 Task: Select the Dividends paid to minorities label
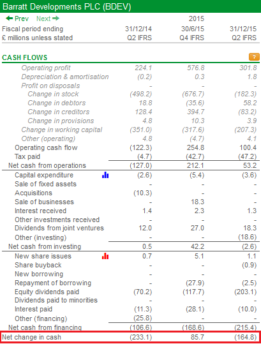click(x=56, y=300)
